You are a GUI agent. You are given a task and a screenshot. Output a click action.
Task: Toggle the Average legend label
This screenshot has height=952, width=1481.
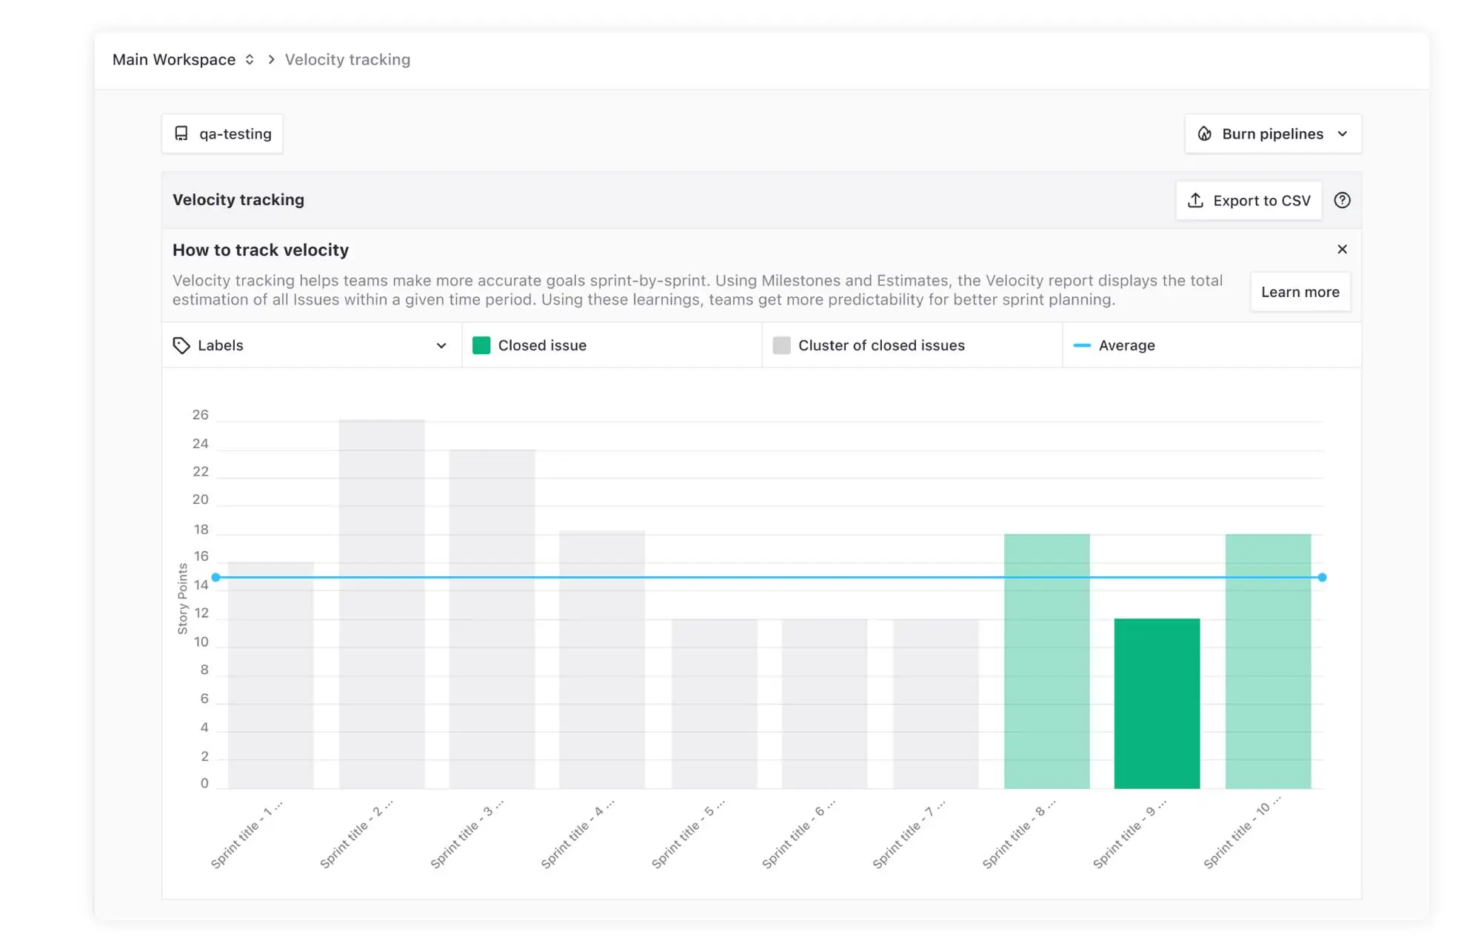pos(1127,345)
